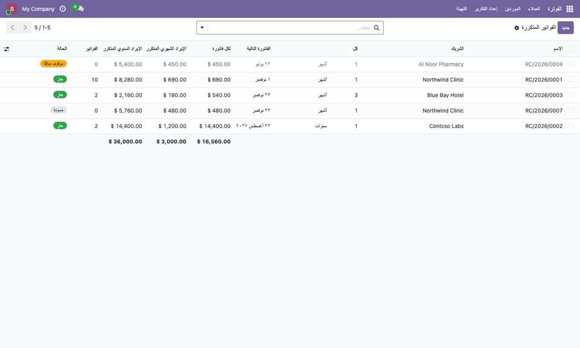Click the invoices count 10 cell
580x348 pixels.
click(x=95, y=80)
